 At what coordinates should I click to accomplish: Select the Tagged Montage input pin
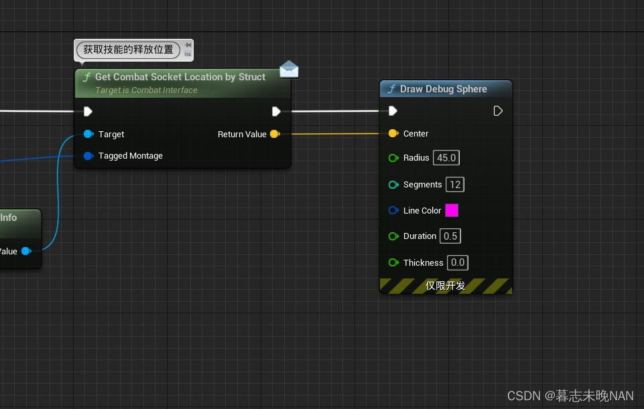click(88, 156)
